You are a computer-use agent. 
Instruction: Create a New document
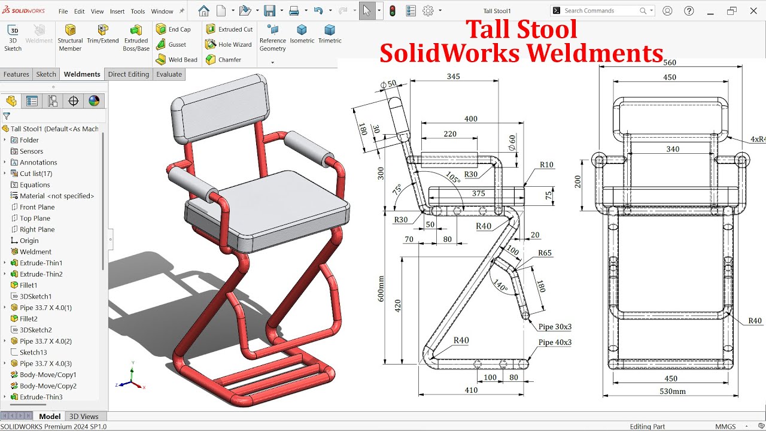click(221, 11)
